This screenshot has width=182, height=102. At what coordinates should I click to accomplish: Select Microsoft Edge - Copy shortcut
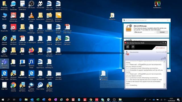4,75
